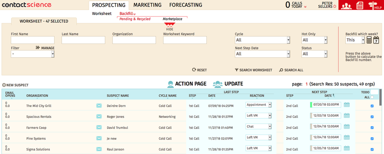Open calendar picker for Je new next step

click(346, 138)
